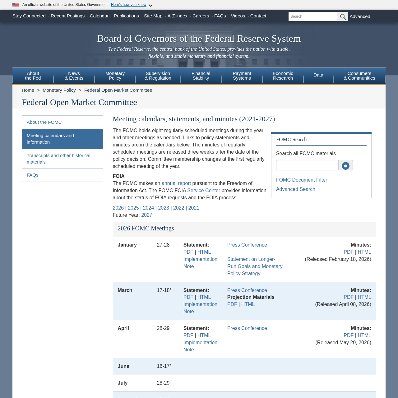Open Advanced Search in FOMC Search box

coord(296,189)
